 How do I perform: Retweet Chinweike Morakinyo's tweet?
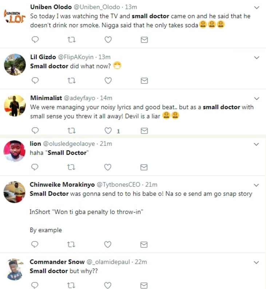pyautogui.click(x=71, y=245)
